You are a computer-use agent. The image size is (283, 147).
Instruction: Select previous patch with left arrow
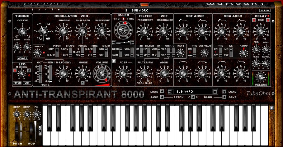(x=170, y=91)
